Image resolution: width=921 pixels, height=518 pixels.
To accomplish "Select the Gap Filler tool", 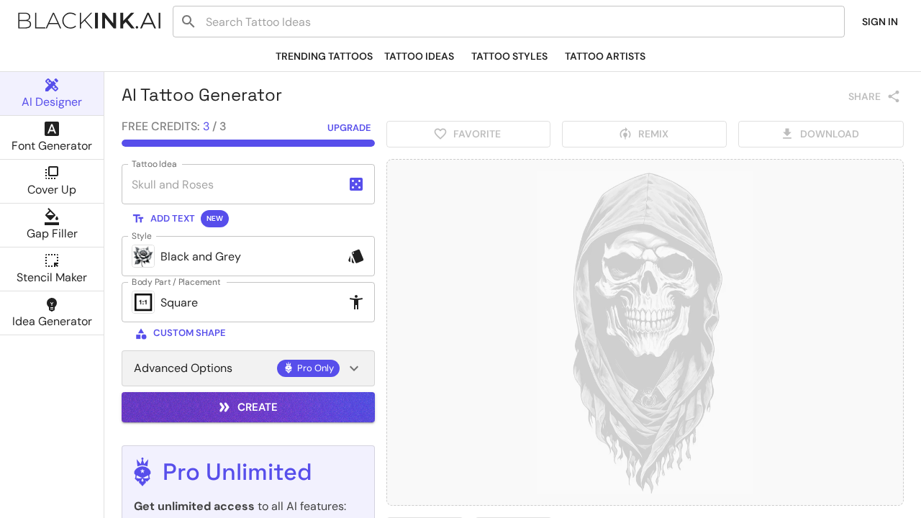I will (x=52, y=224).
